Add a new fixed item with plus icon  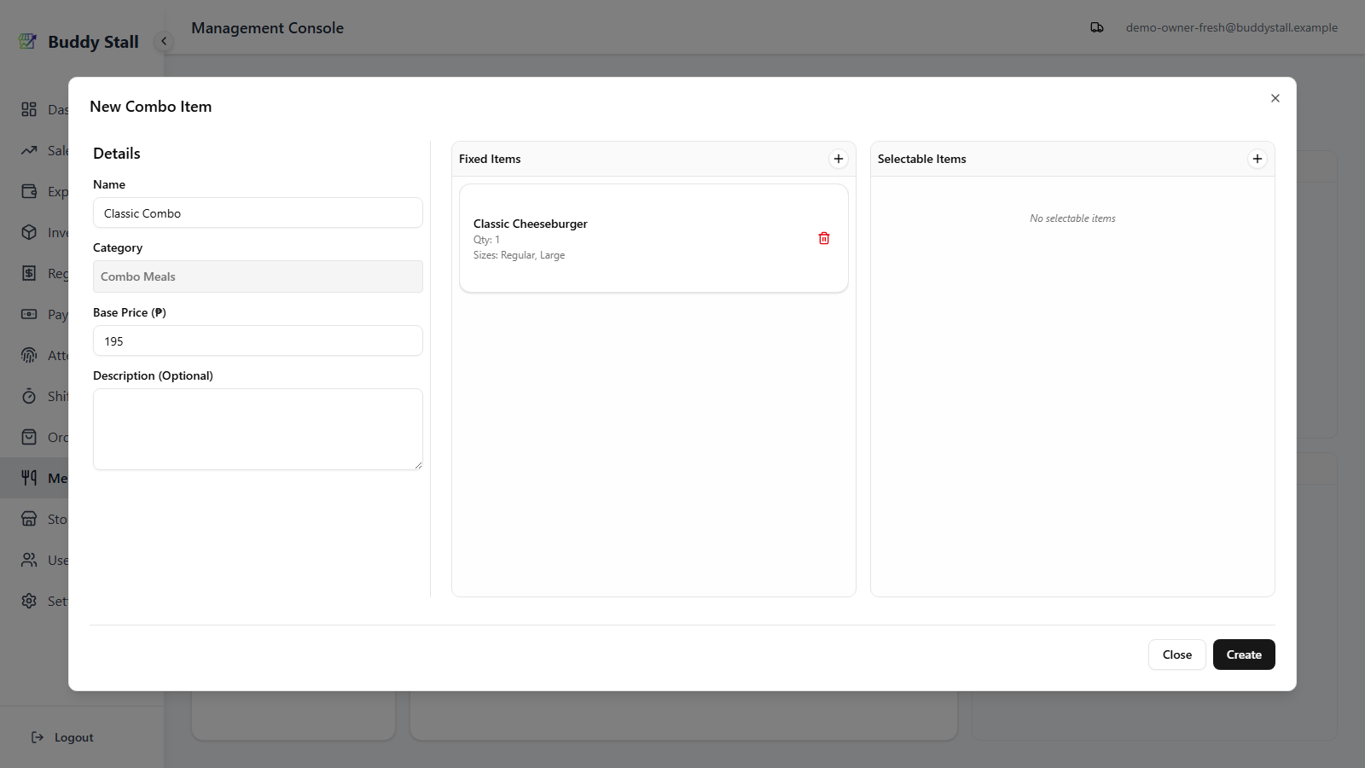click(839, 159)
